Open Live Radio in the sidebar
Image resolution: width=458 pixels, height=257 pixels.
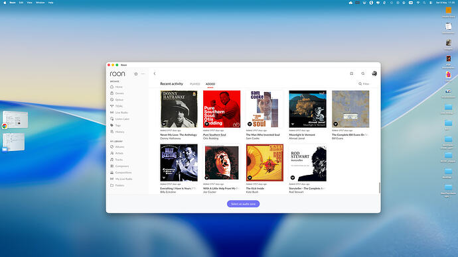tap(119, 113)
